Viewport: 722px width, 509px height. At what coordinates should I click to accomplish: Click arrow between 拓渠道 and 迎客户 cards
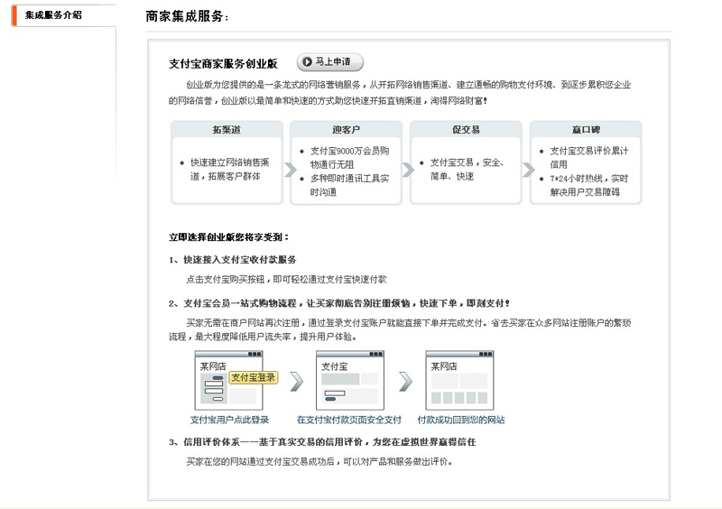point(290,170)
